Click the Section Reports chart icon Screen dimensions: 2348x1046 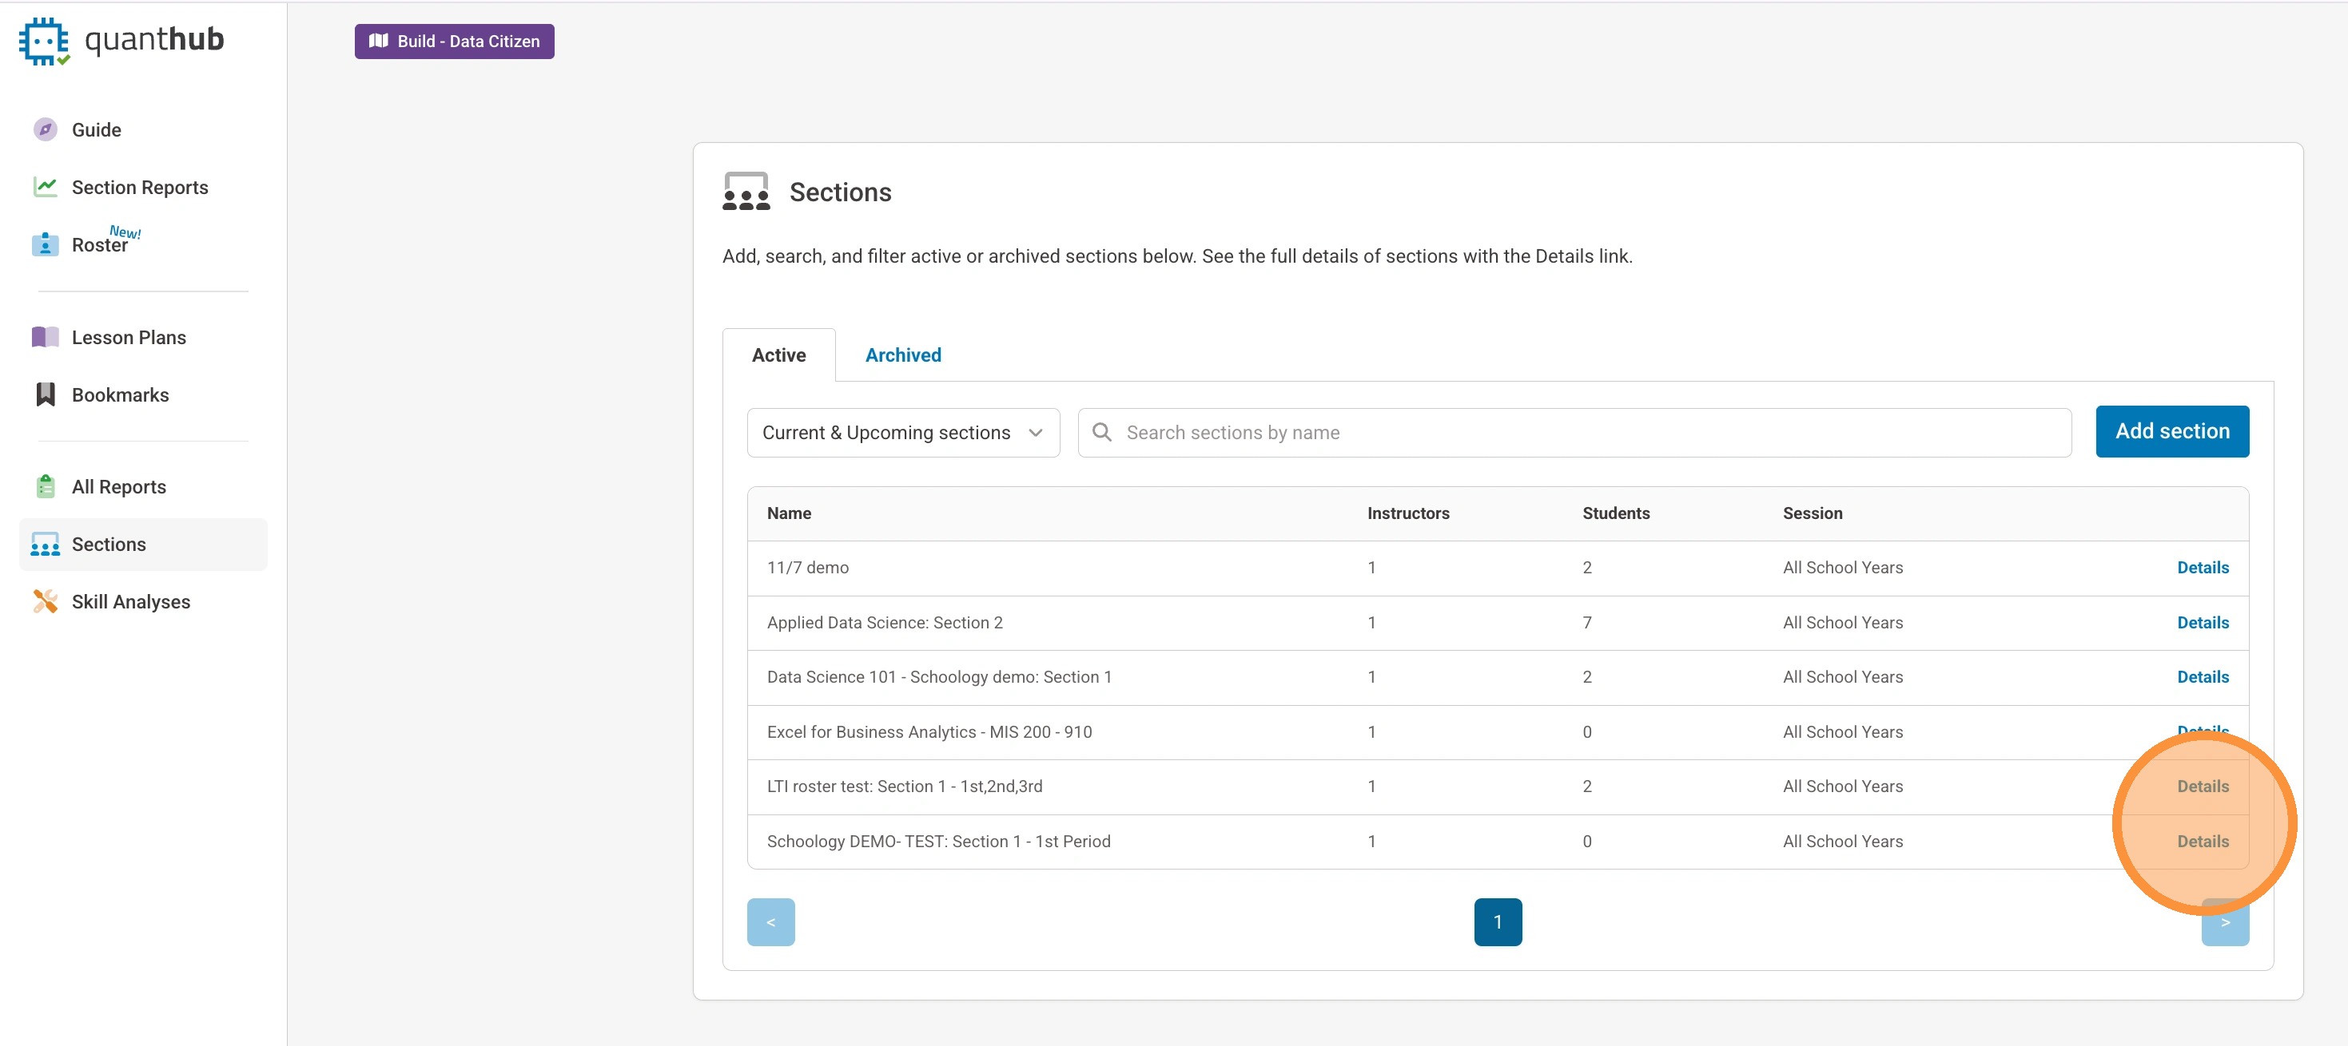pyautogui.click(x=45, y=187)
